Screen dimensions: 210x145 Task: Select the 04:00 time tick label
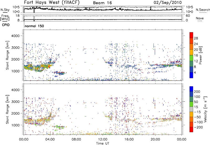[x=50, y=140]
